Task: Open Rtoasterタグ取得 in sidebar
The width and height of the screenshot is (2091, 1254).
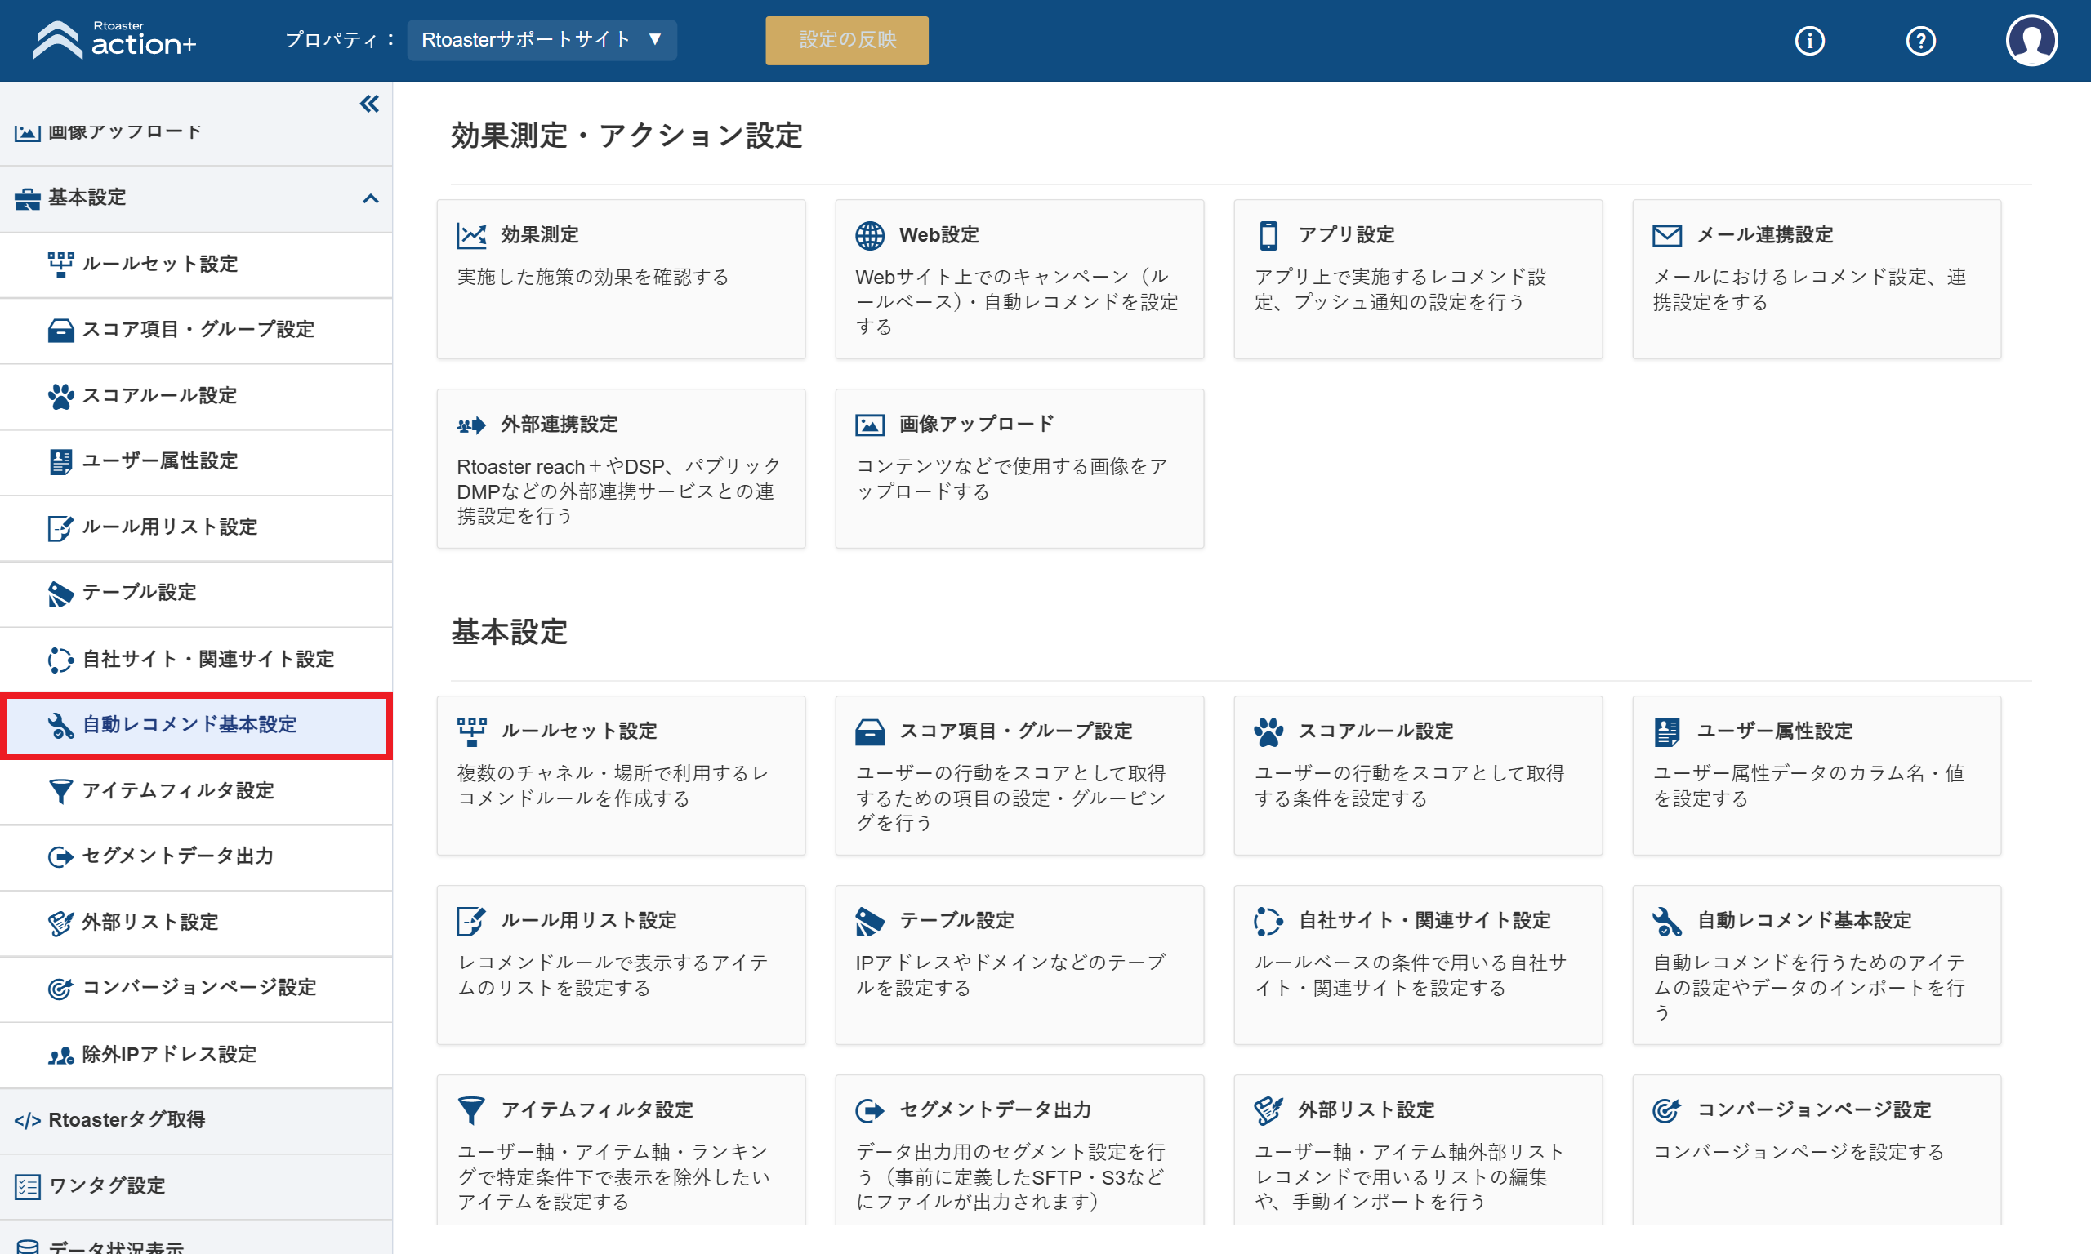Action: 196,1120
